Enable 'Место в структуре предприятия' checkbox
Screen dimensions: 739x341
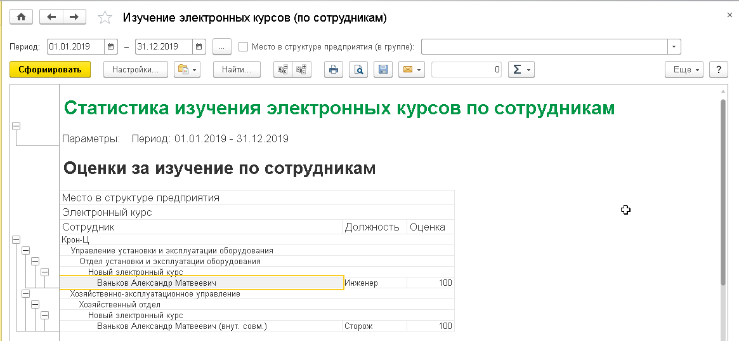coord(243,46)
